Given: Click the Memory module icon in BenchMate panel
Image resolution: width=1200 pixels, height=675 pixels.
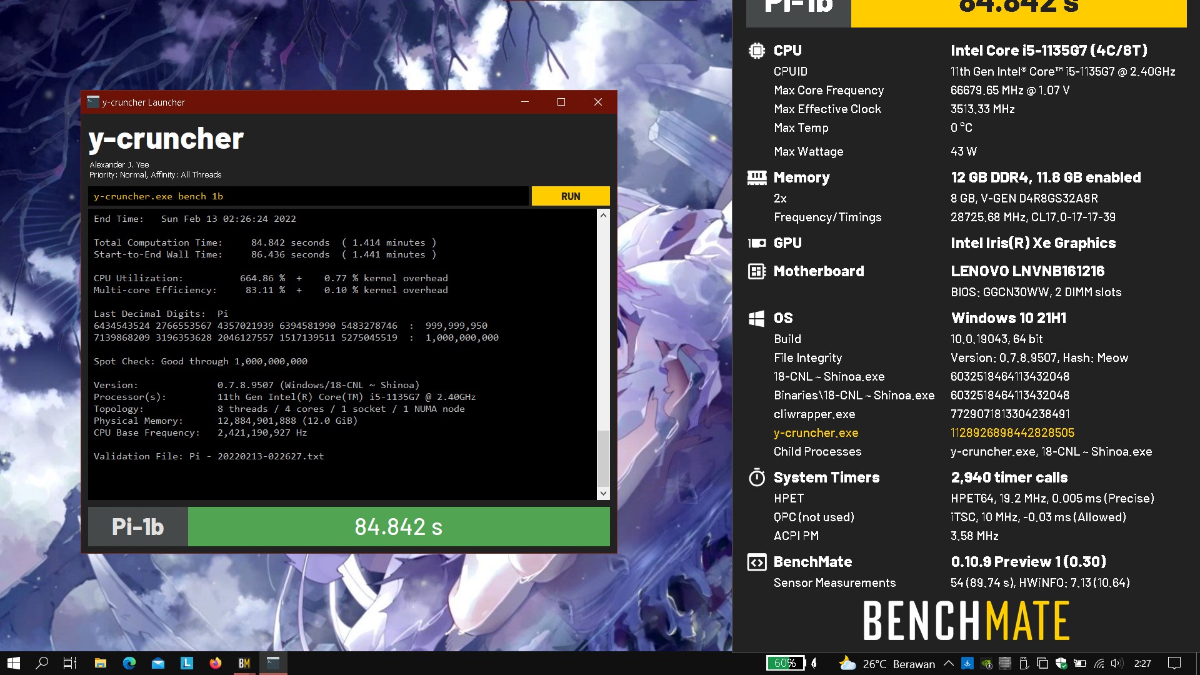Looking at the screenshot, I should point(756,178).
